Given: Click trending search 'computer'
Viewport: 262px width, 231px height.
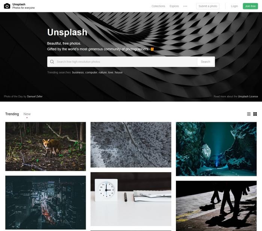Looking at the screenshot, I should [91, 72].
